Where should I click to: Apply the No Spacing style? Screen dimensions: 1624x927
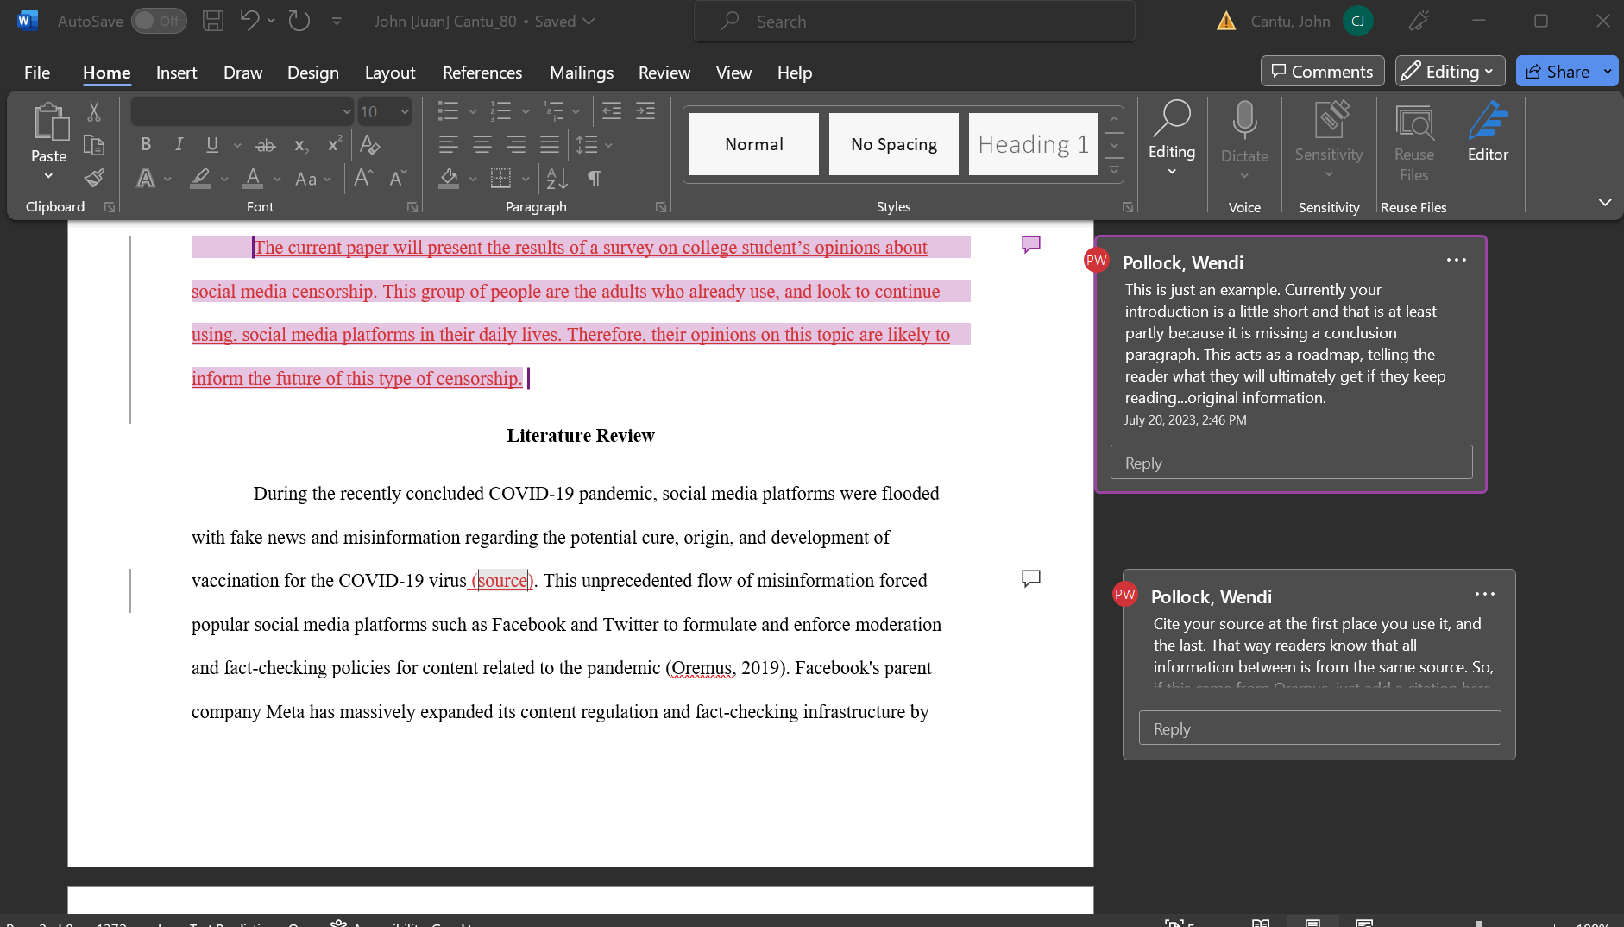pyautogui.click(x=894, y=144)
